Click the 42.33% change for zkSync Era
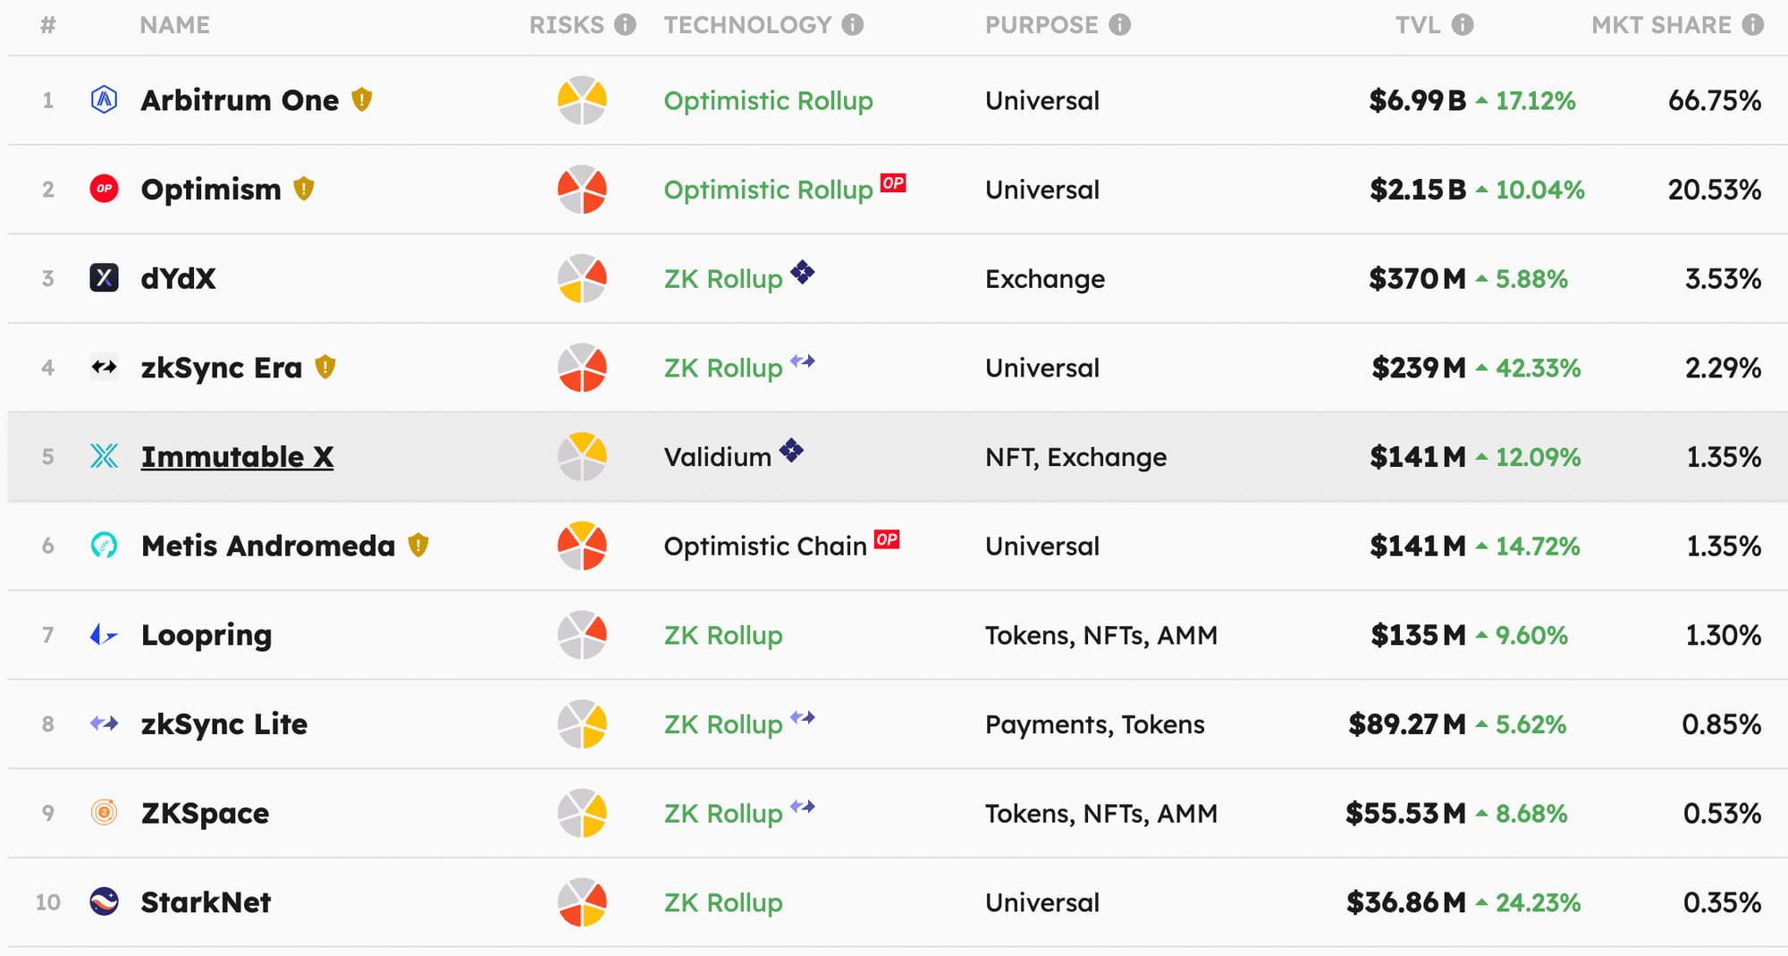The height and width of the screenshot is (956, 1788). 1538,368
